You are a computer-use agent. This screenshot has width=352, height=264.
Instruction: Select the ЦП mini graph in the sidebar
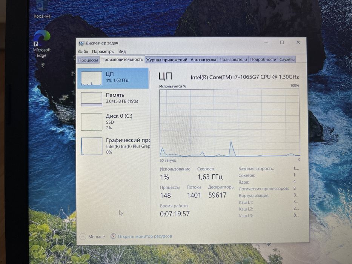(x=91, y=78)
